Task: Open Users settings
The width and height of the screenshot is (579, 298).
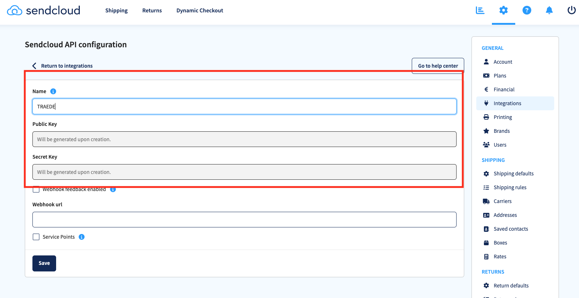Action: coord(500,145)
